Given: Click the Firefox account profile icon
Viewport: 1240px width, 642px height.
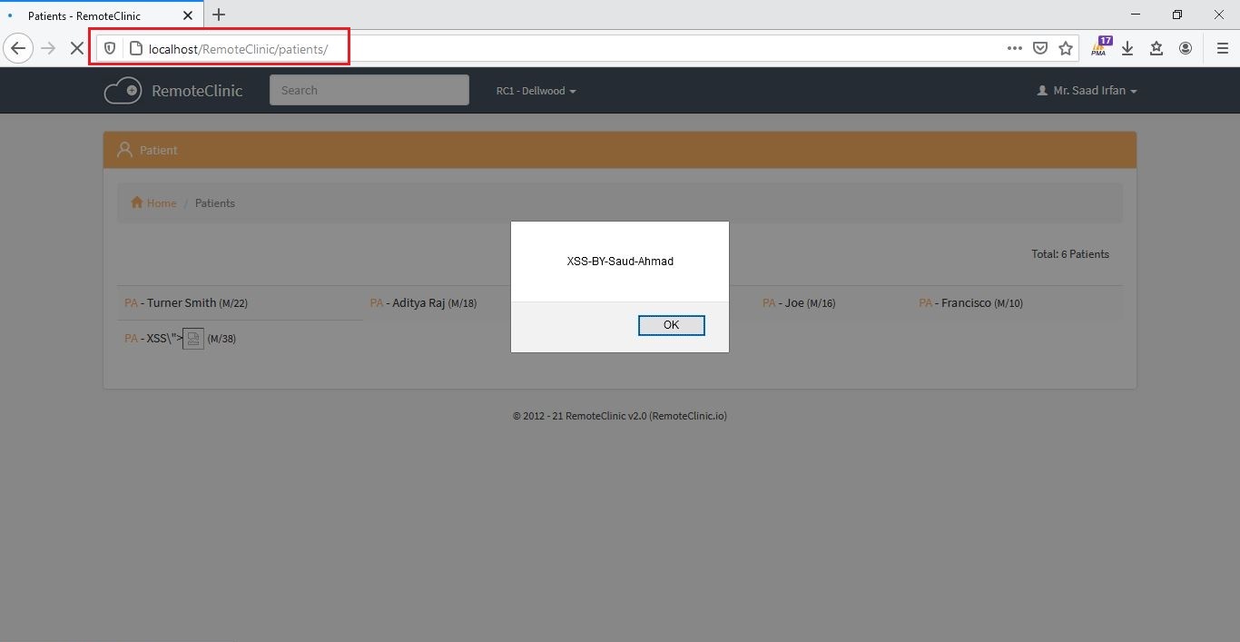Looking at the screenshot, I should (x=1186, y=48).
